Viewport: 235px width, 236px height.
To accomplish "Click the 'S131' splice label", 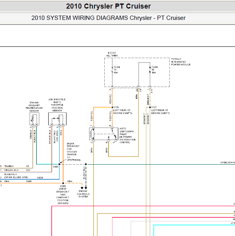I will pyautogui.click(x=116, y=107).
